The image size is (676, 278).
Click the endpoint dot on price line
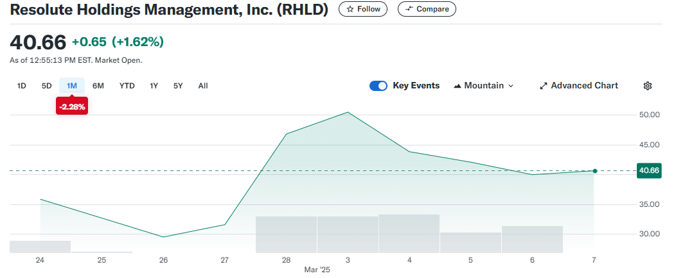pos(595,171)
